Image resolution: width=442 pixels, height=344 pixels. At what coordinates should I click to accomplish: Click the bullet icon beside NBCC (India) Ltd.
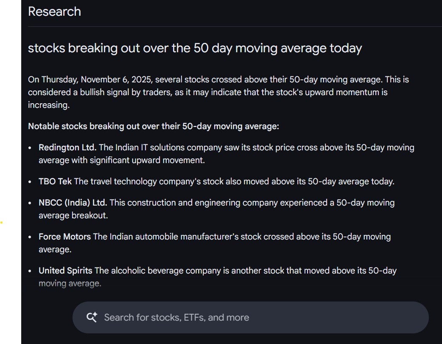click(30, 203)
